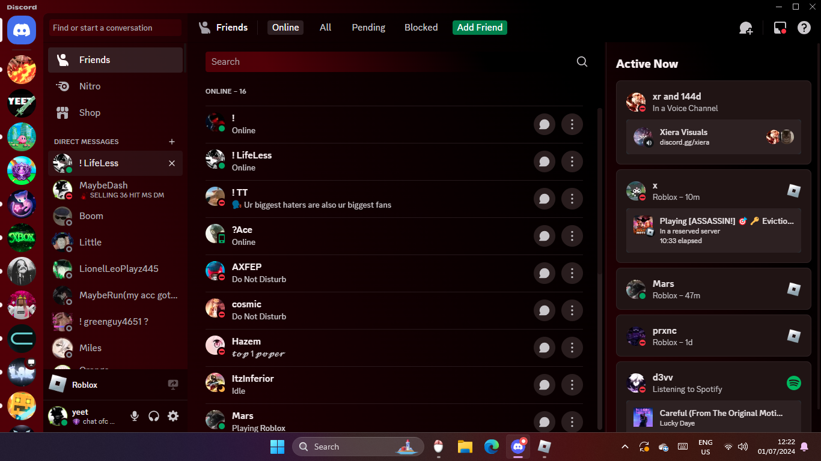Message the friend cosmic

click(x=545, y=310)
